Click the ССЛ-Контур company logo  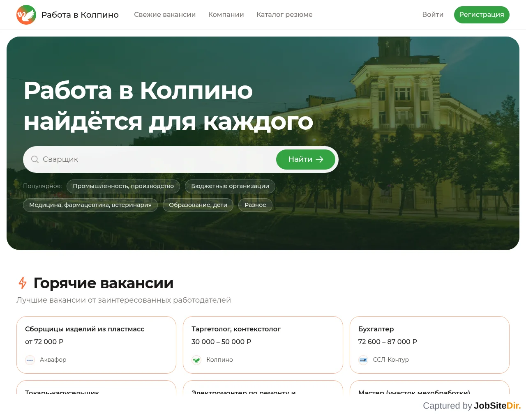(x=363, y=360)
